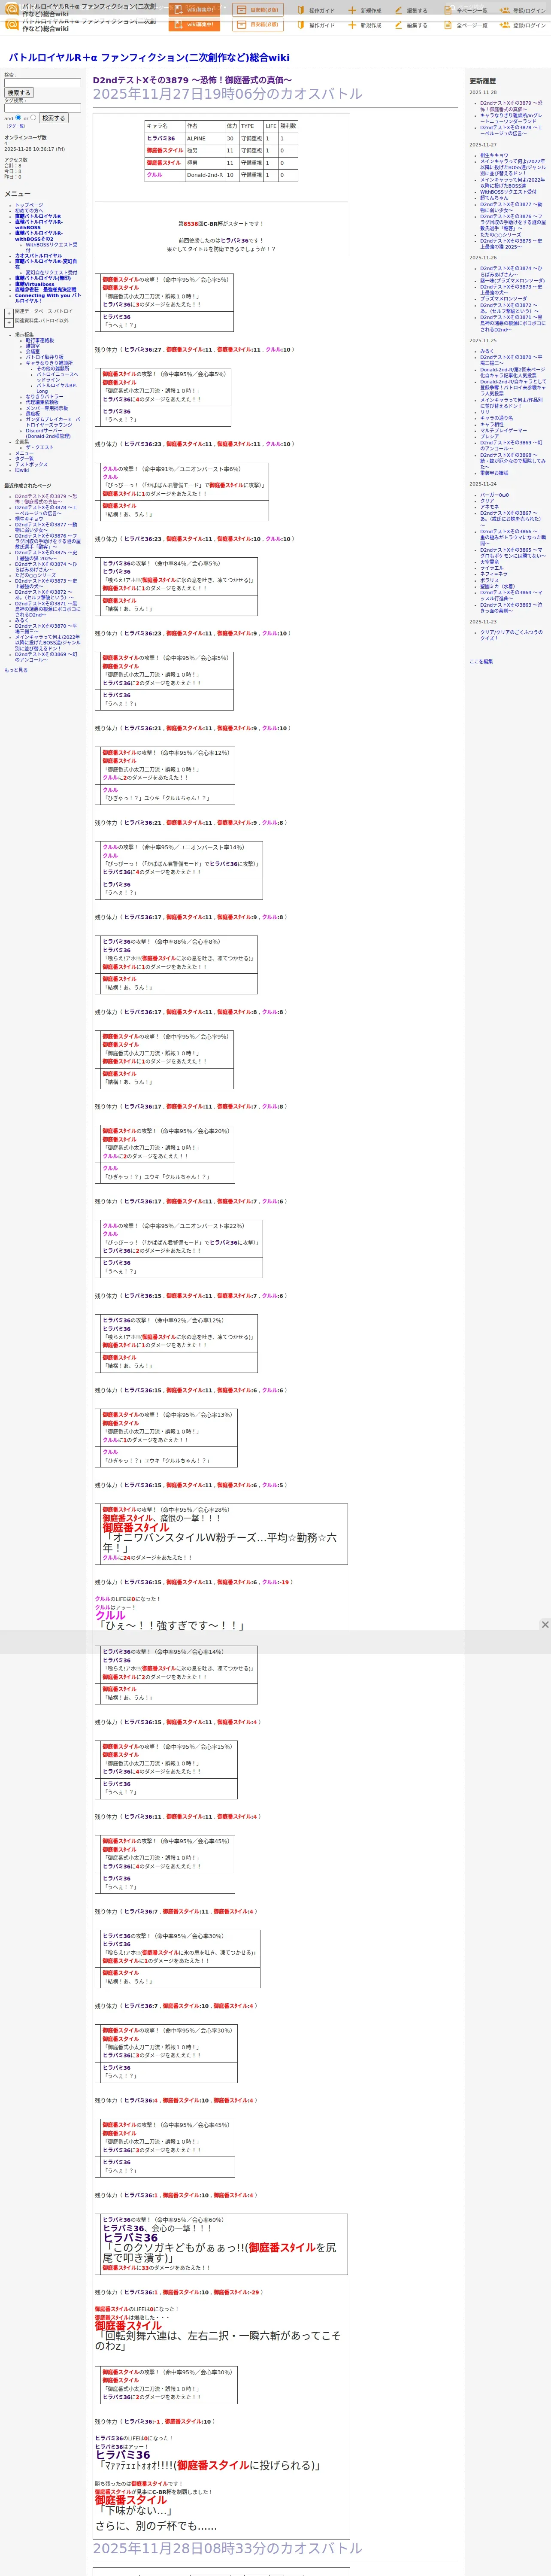Open バーガー0ω0 history link

pos(494,496)
